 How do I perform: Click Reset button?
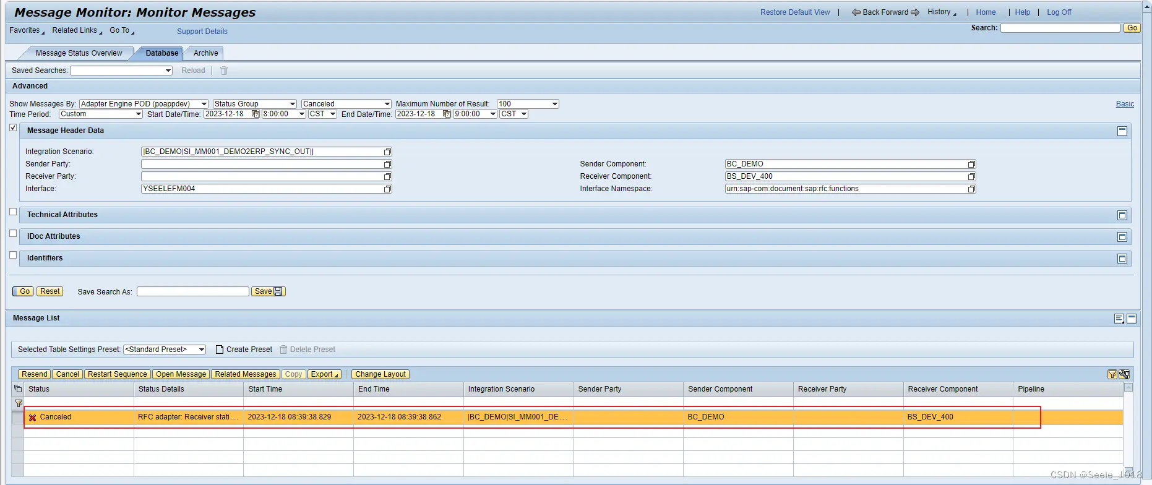[50, 291]
